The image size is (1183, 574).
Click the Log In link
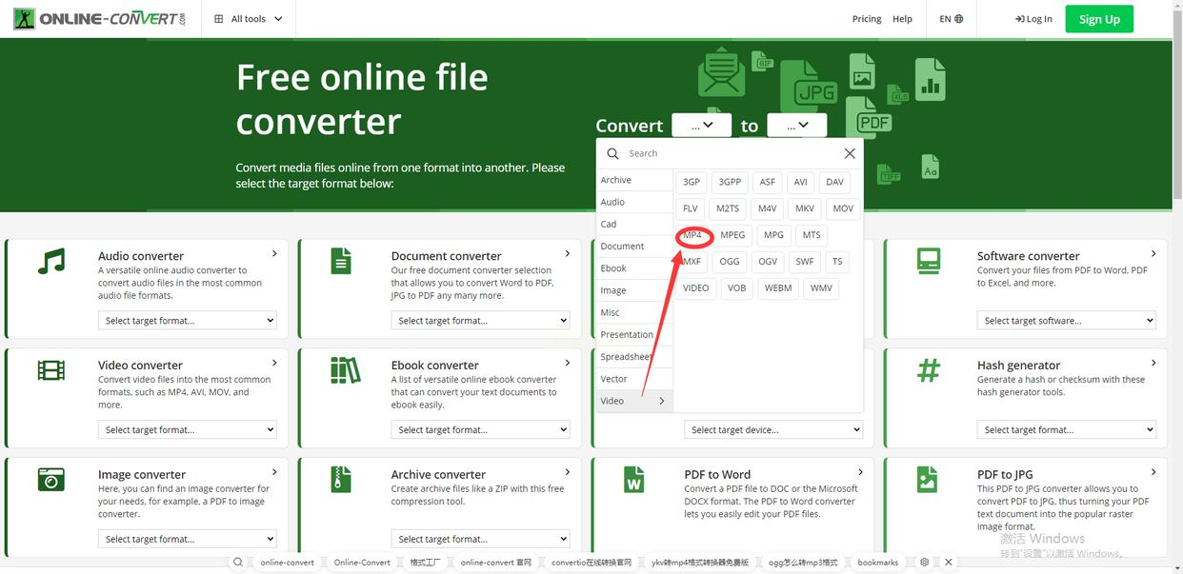[1033, 18]
